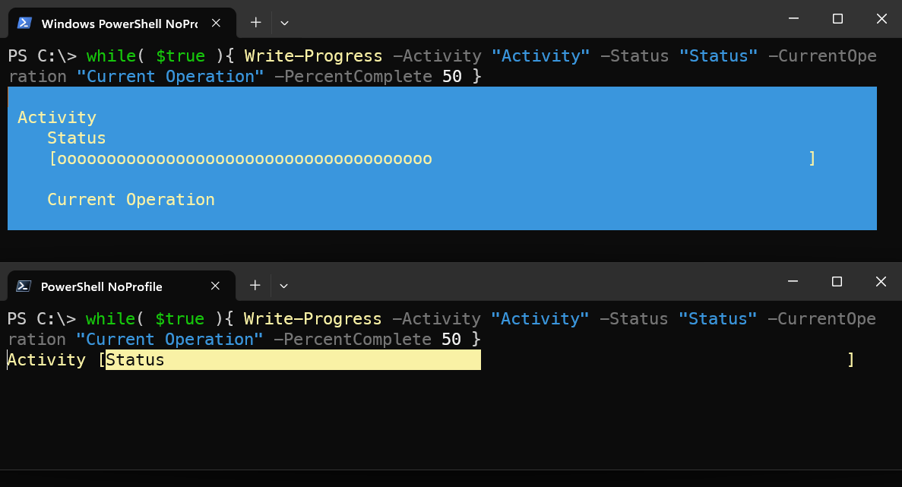Click the blue progress banner showing Activity
902x487 pixels.
click(441, 158)
